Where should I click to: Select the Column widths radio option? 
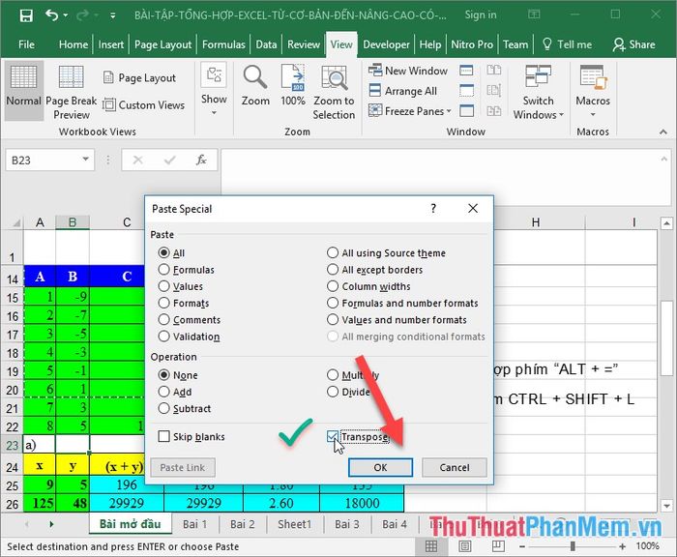coord(333,286)
